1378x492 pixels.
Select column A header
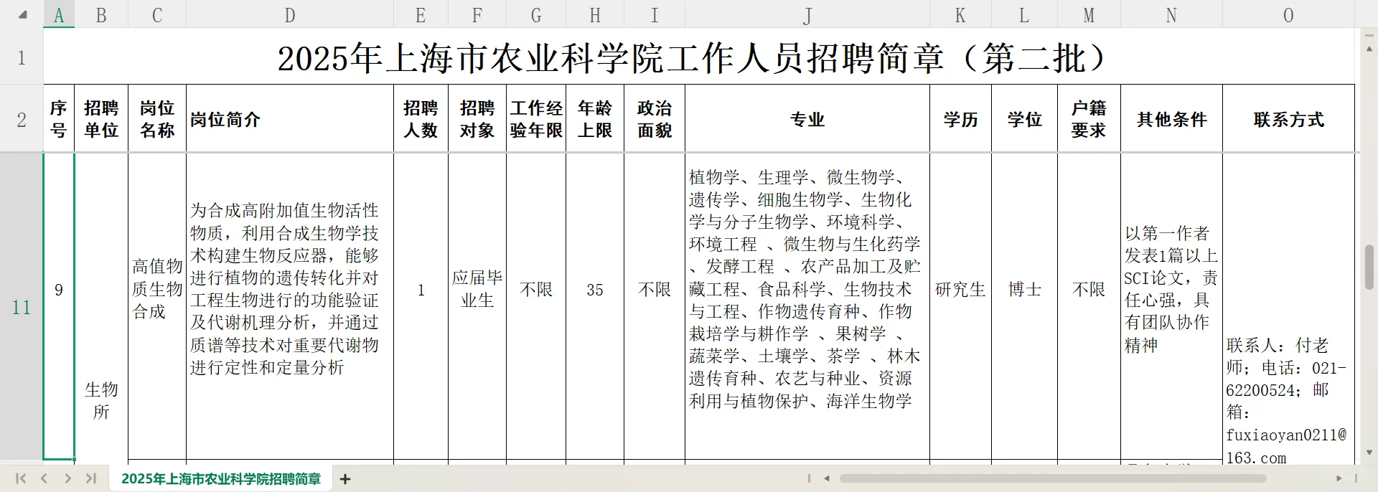click(59, 15)
